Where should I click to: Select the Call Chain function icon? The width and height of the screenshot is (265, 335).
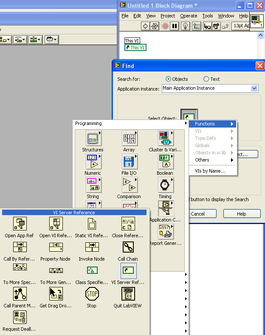(128, 247)
